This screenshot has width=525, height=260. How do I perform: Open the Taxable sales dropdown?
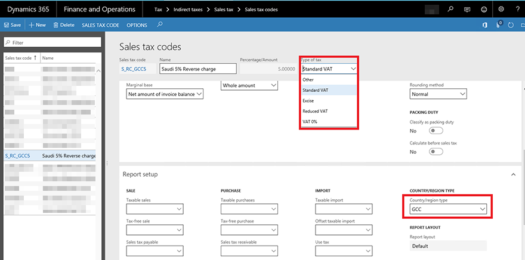(x=155, y=209)
